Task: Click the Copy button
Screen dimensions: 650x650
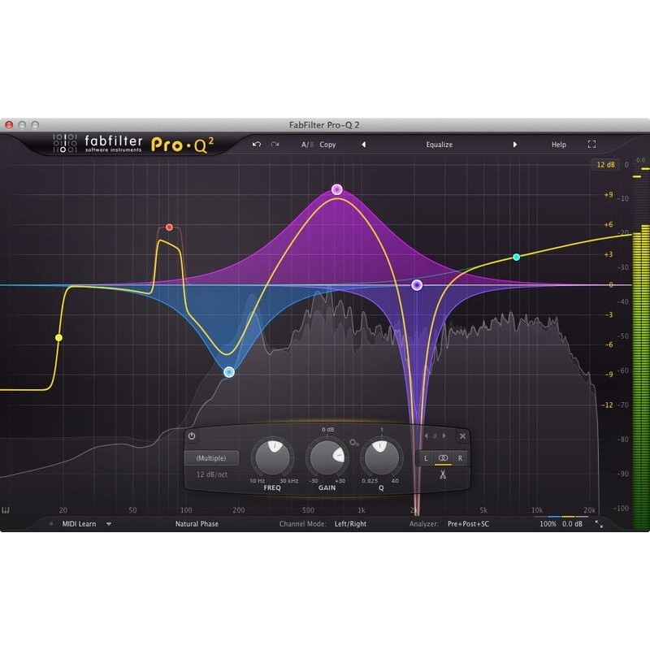Action: (x=327, y=144)
